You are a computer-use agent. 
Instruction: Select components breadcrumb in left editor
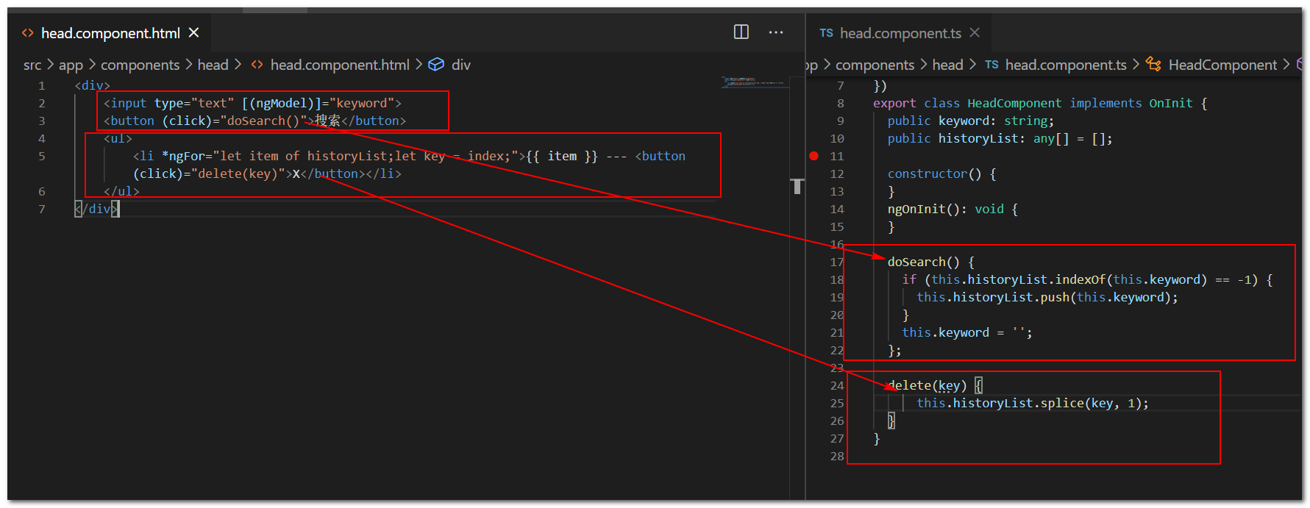[140, 65]
